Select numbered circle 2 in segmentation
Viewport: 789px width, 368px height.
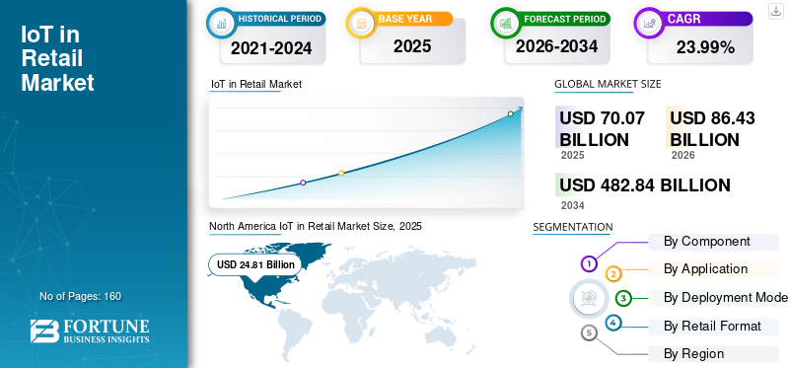(612, 274)
